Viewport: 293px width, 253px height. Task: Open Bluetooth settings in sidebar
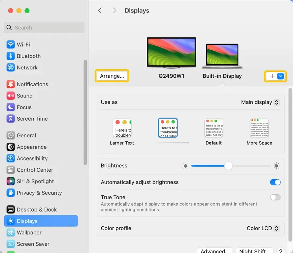click(41, 56)
